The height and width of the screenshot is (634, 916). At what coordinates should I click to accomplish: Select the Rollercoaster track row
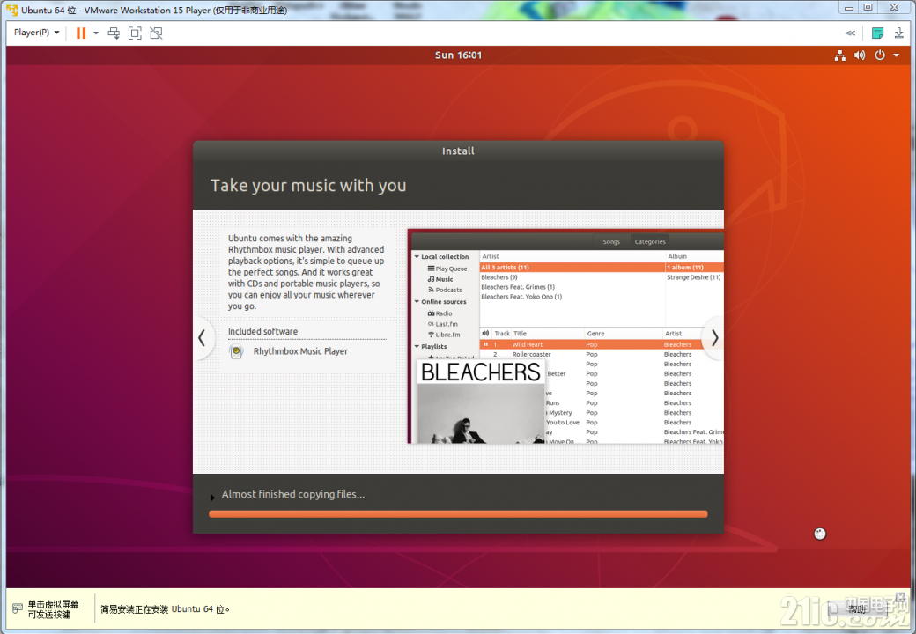(602, 354)
